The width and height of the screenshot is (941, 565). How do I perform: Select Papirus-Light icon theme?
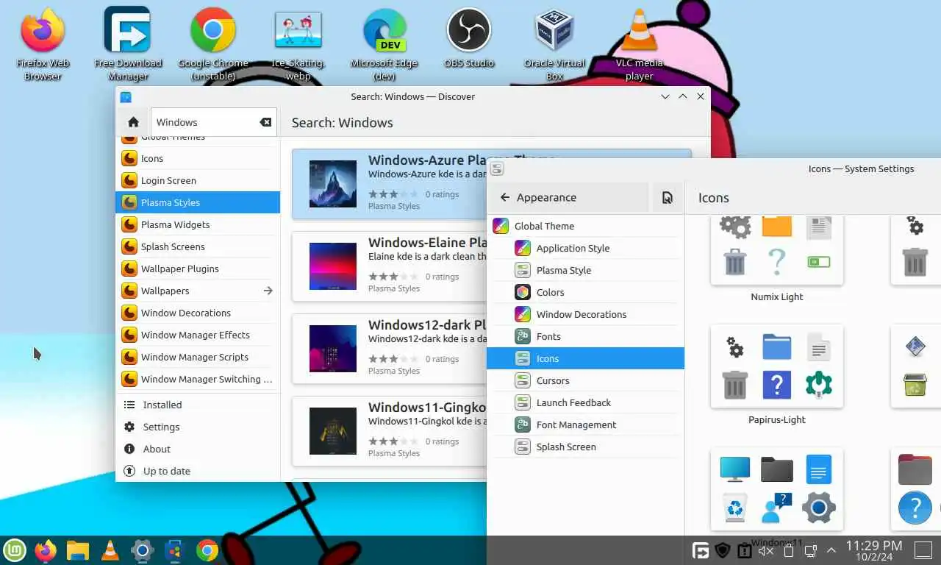[x=777, y=366]
